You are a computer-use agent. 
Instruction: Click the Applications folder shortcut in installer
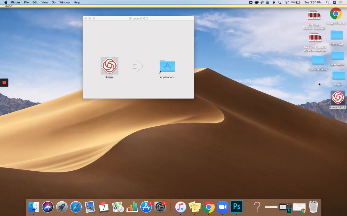click(x=167, y=66)
